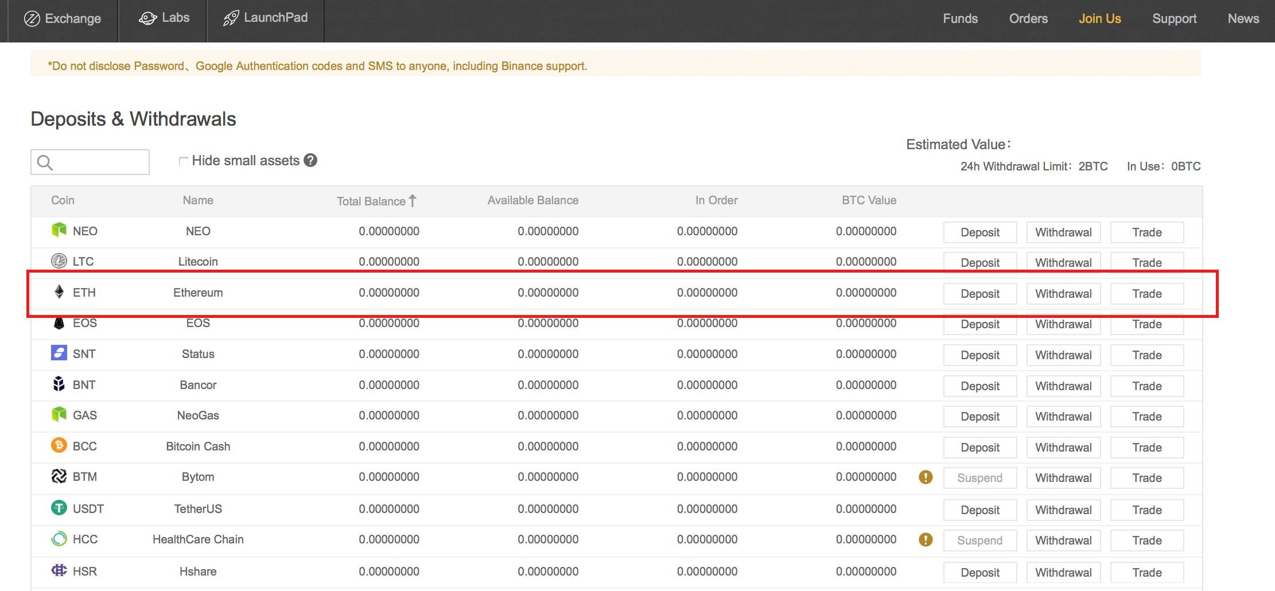Click Deposit for Status SNT
This screenshot has width=1275, height=591.
coord(980,355)
